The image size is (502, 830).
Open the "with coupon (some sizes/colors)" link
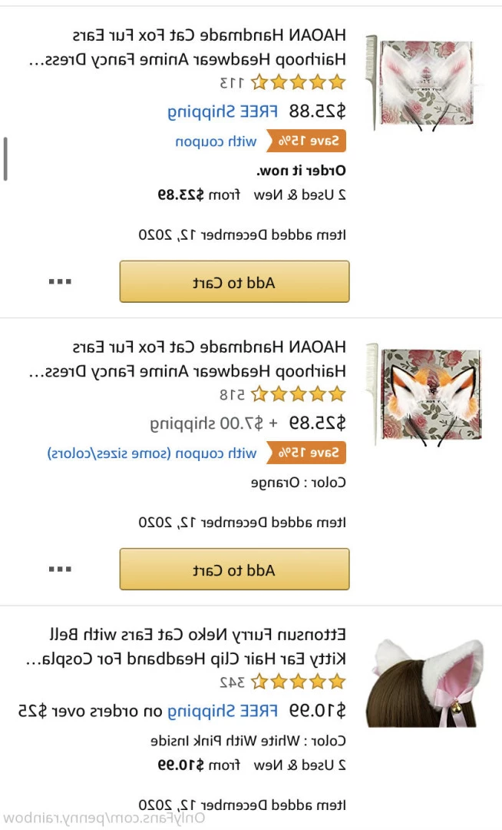pyautogui.click(x=152, y=453)
